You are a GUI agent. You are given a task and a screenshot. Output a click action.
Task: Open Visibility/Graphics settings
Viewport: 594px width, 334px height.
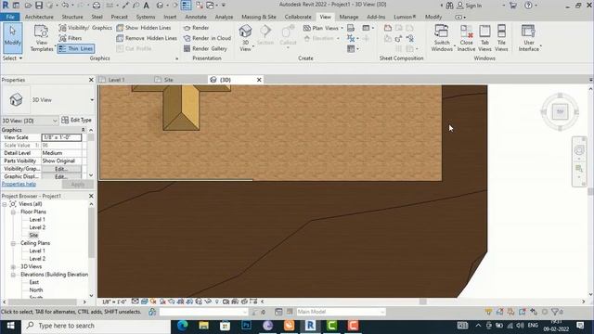tap(85, 28)
